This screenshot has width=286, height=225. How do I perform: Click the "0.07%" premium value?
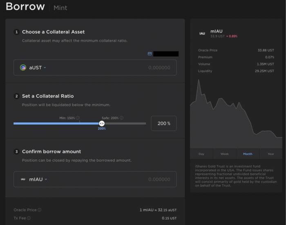click(270, 57)
